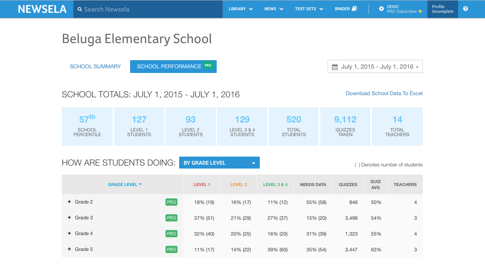
Task: Open the By Grade Level dropdown
Action: [219, 163]
